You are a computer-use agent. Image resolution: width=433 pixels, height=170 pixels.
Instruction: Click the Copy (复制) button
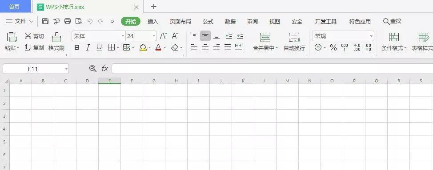click(x=34, y=47)
